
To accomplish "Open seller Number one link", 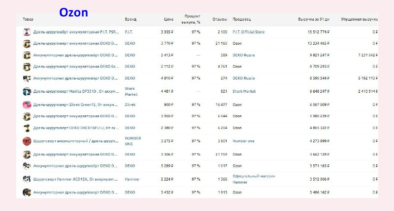I will point(243,141).
